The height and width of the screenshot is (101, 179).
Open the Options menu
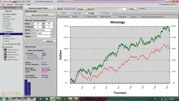point(10,4)
